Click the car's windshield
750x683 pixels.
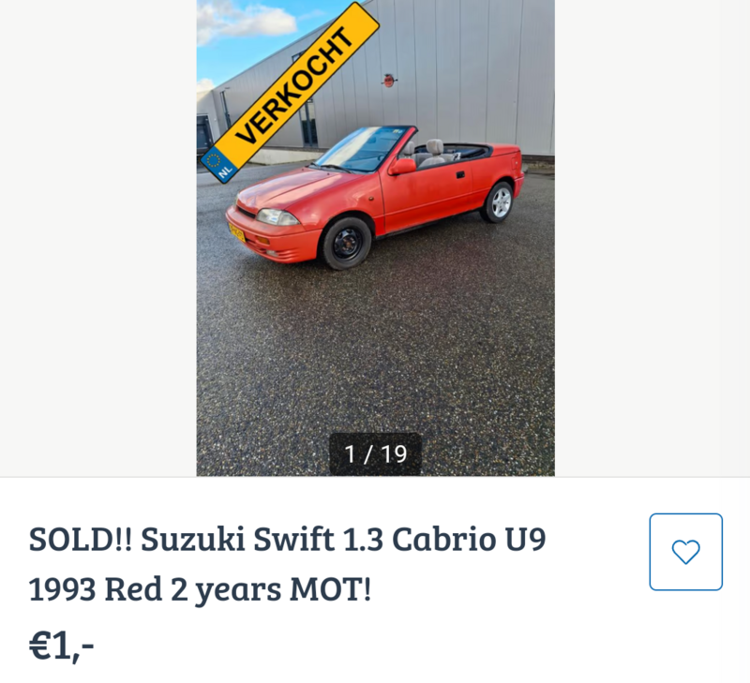tap(364, 149)
